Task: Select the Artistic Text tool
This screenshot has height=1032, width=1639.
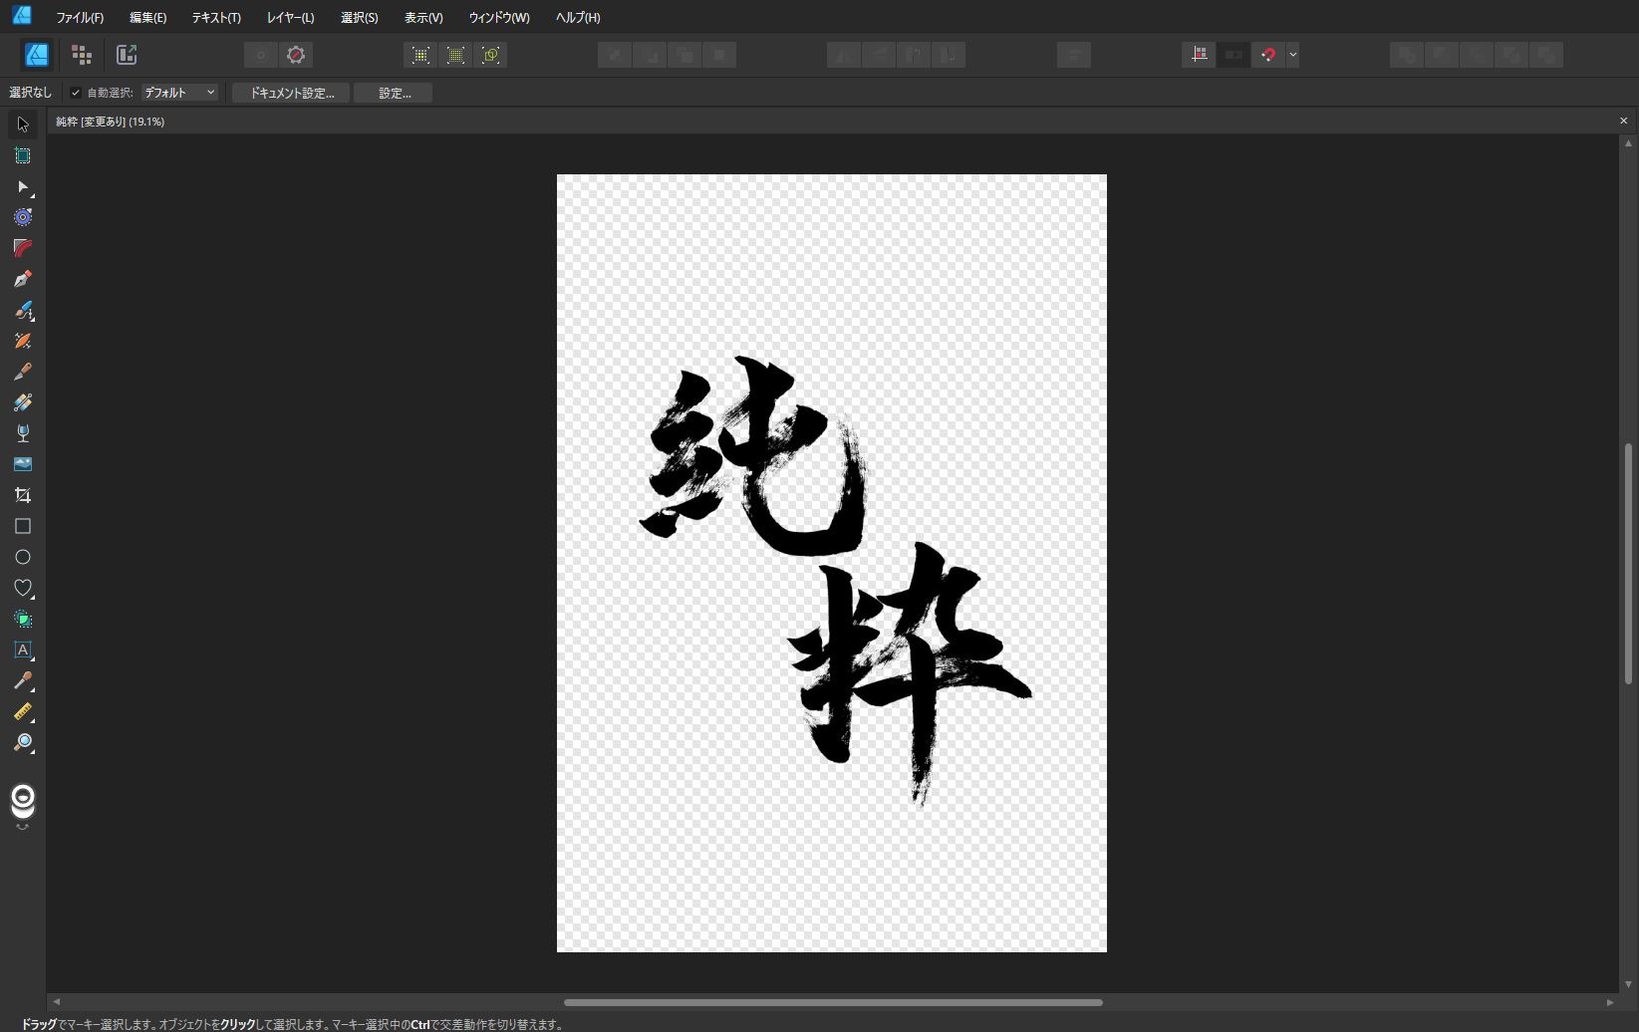Action: [x=22, y=649]
